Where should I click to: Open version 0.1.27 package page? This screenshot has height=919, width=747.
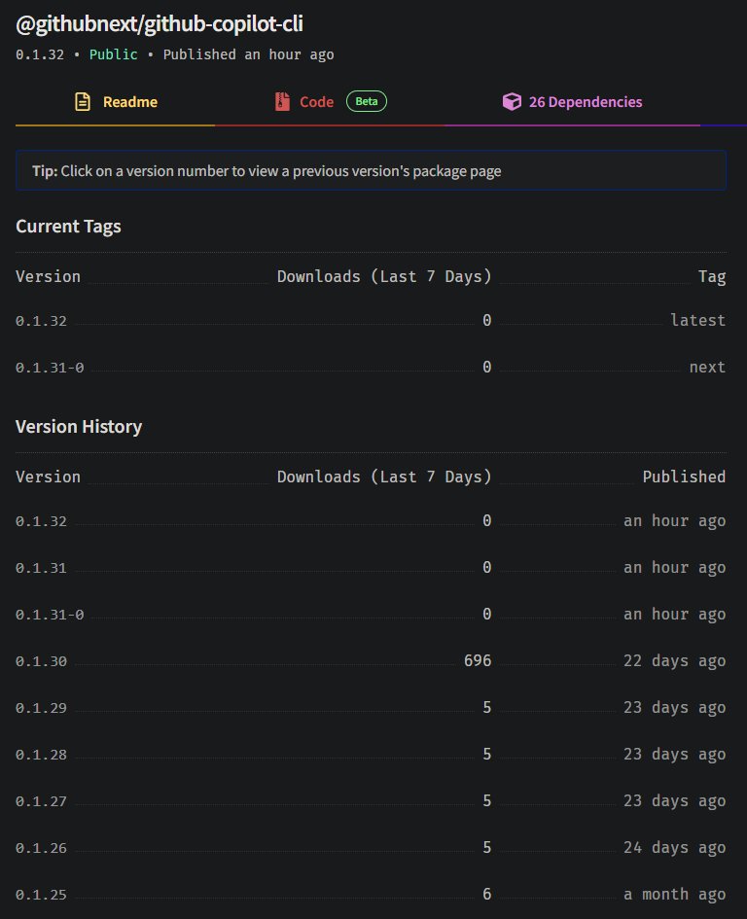click(41, 801)
